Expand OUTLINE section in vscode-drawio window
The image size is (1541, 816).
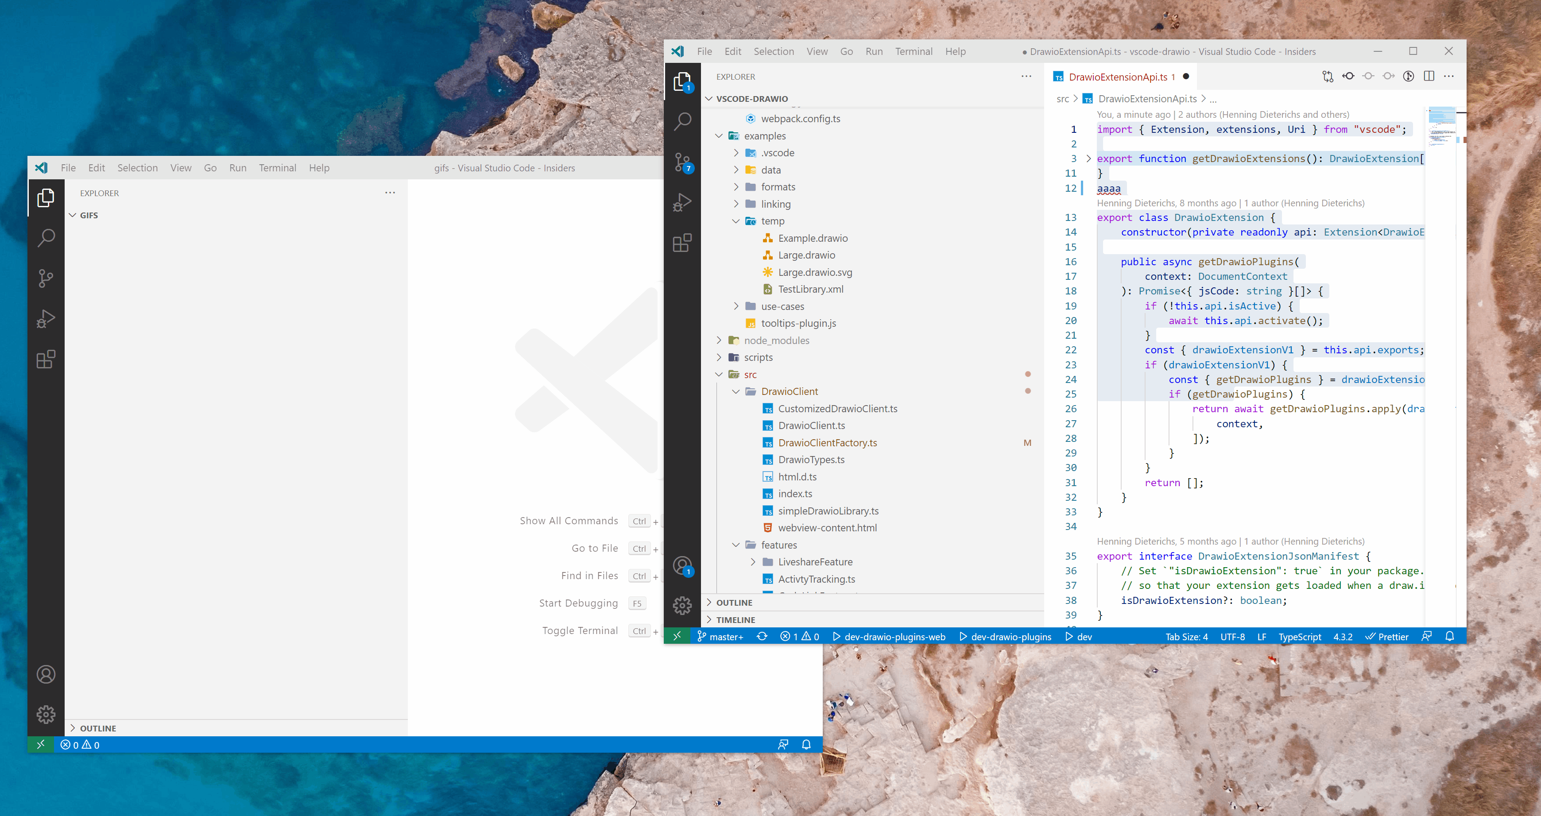click(872, 603)
